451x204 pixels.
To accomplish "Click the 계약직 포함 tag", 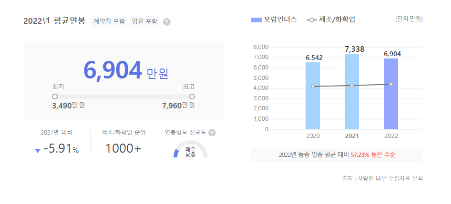I will coord(109,21).
